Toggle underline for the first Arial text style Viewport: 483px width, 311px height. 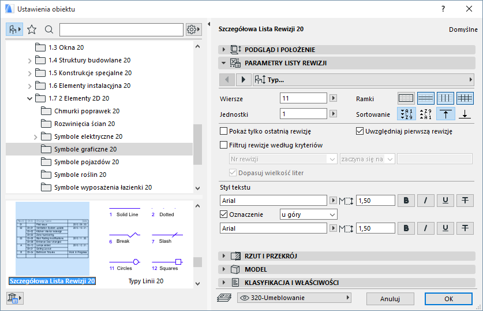445,201
